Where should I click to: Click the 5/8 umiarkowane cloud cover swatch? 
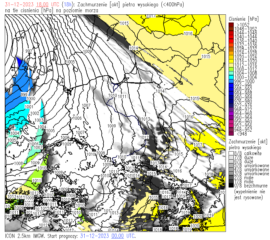[x=231, y=166]
